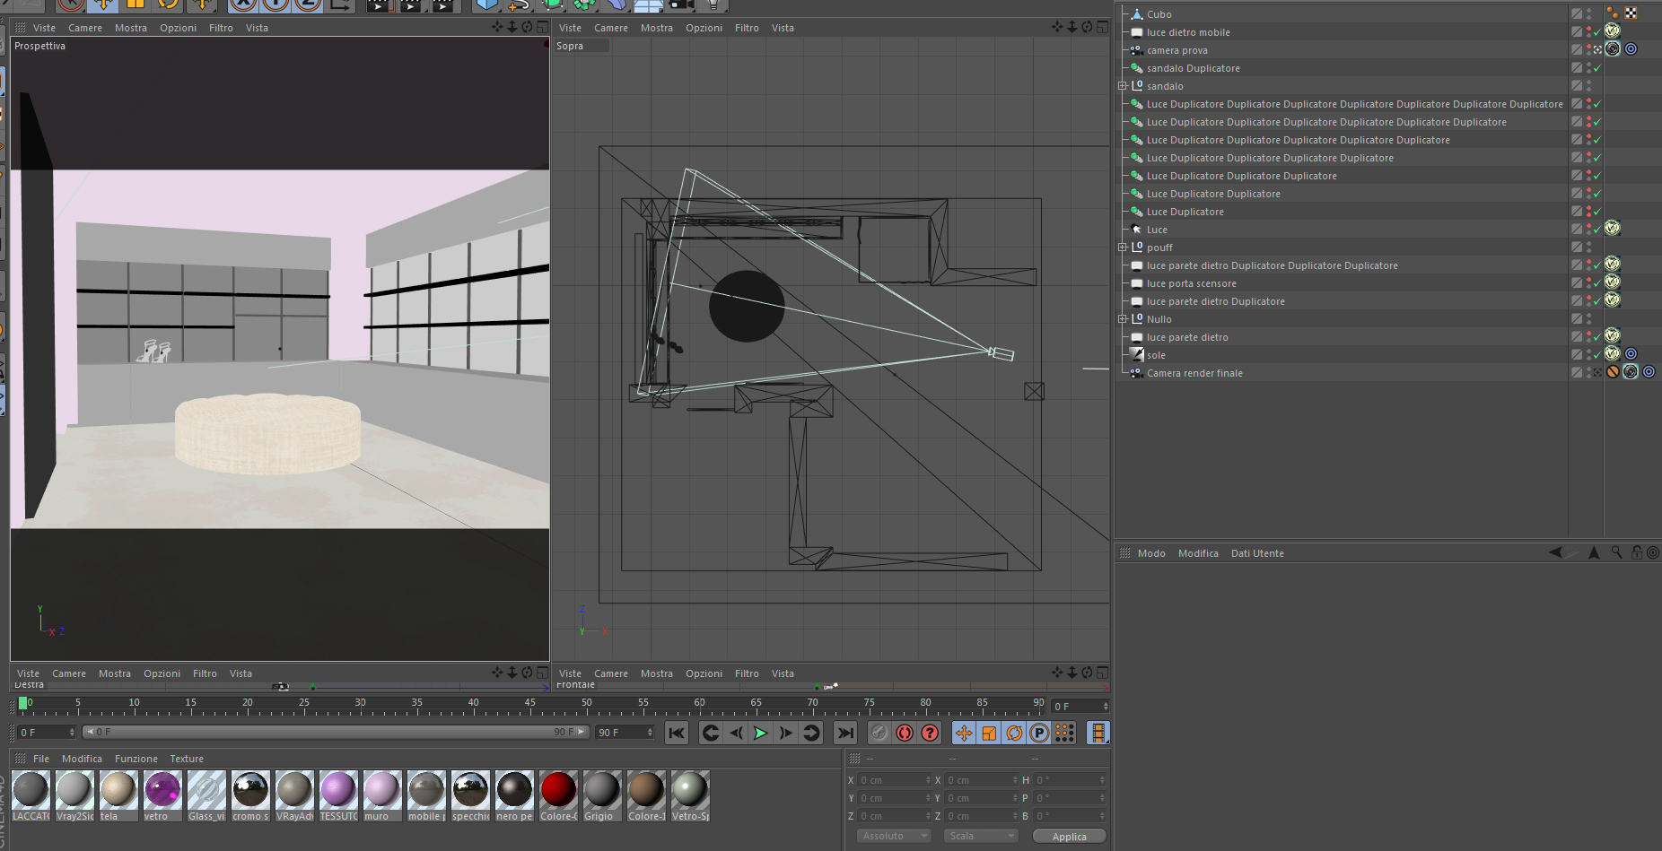
Task: Jump to the animation start frame
Action: [677, 734]
